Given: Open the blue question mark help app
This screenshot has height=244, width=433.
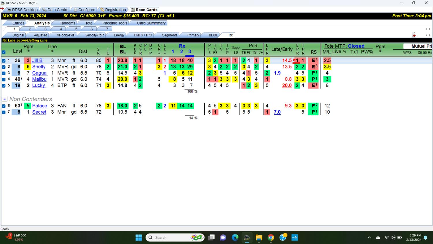Looking at the screenshot, I should coord(283,237).
